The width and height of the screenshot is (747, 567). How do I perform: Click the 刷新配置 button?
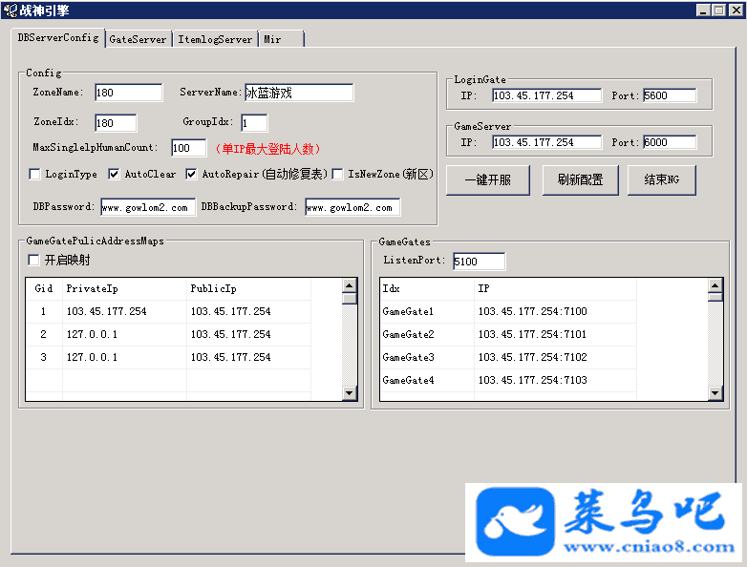(x=580, y=179)
